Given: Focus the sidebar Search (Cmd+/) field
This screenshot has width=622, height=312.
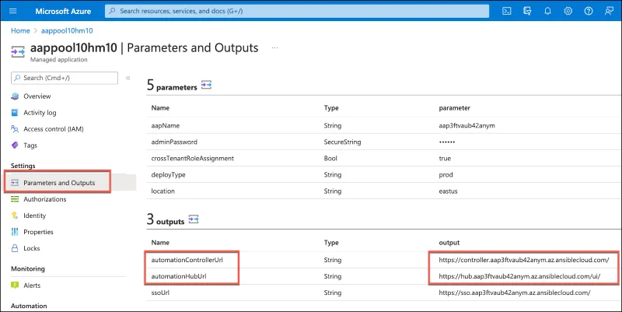Looking at the screenshot, I should (x=65, y=78).
